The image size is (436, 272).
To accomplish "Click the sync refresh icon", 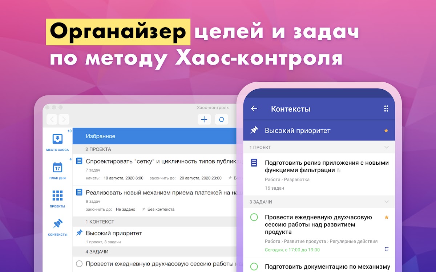I will (x=221, y=119).
